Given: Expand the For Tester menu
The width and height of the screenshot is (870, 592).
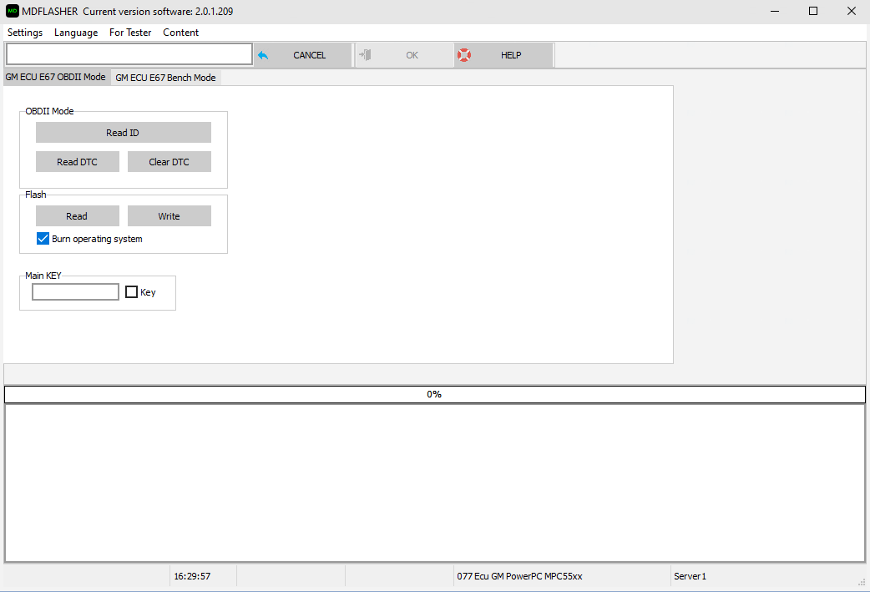Looking at the screenshot, I should coord(130,33).
